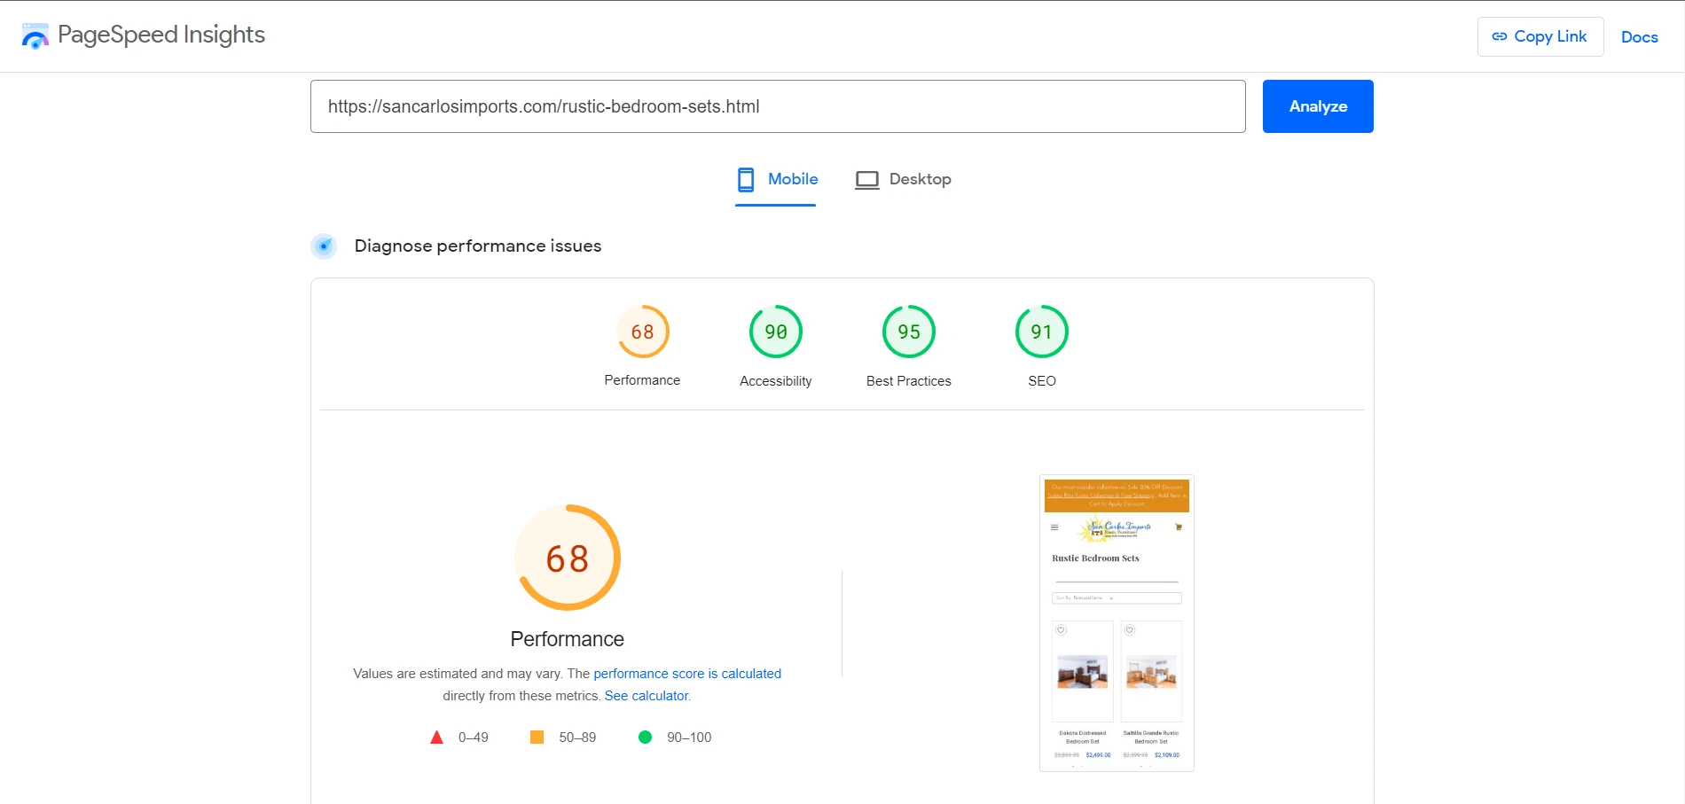
Task: Click the '0–49' legend text
Action: coord(474,738)
